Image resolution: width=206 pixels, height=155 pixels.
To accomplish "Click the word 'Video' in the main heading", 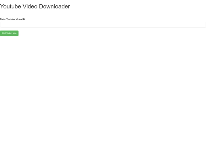I will (x=30, y=7).
